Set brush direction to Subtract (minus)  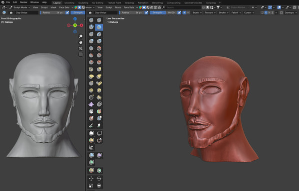(x=188, y=13)
